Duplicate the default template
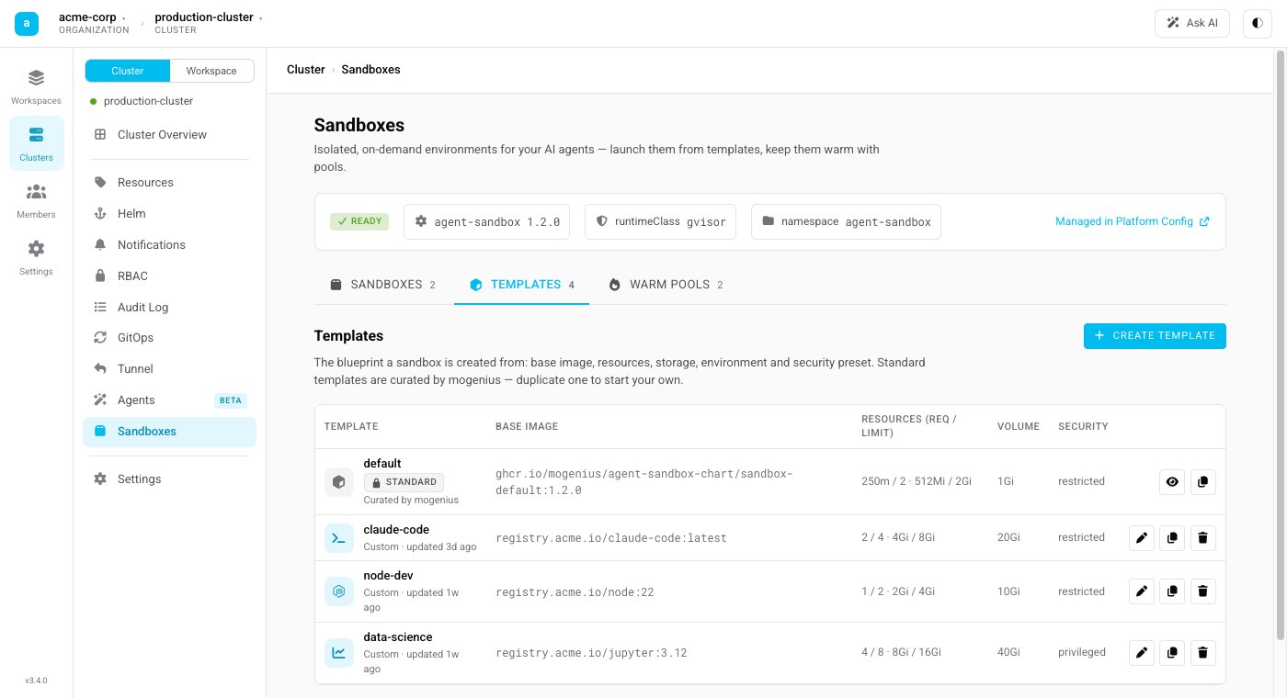Viewport: 1287px width, 698px height. click(x=1202, y=481)
